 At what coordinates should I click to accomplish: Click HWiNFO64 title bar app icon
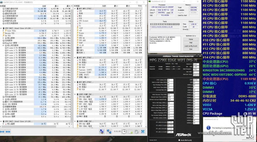(1, 2)
